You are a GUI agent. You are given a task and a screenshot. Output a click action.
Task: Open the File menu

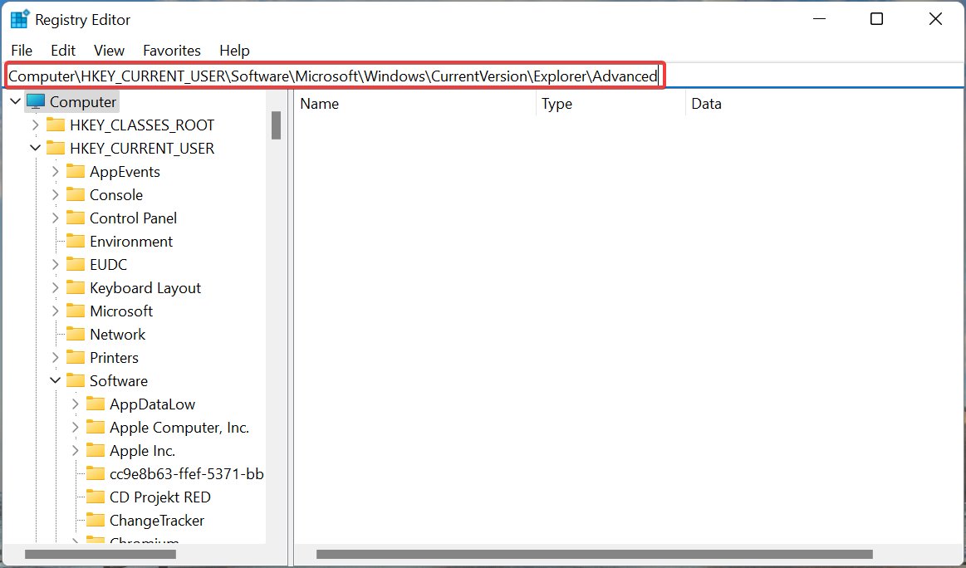tap(22, 51)
